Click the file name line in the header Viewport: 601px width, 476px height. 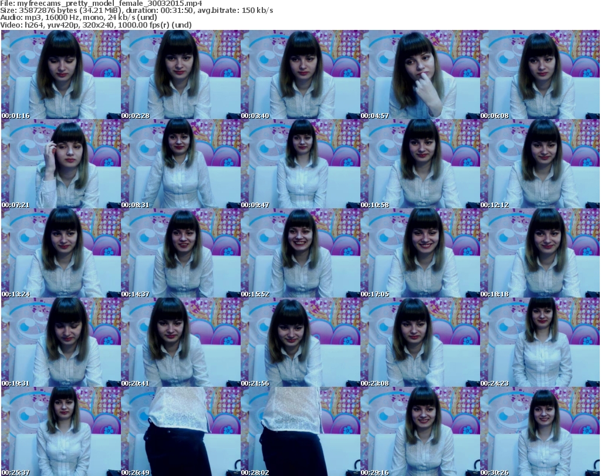click(101, 4)
